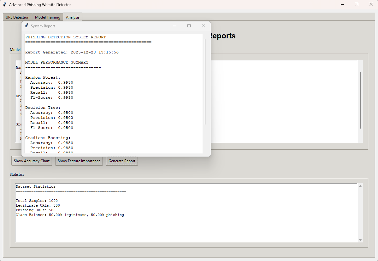
Task: Maximize the Advanced Phishing Website Detector window
Action: (357, 5)
